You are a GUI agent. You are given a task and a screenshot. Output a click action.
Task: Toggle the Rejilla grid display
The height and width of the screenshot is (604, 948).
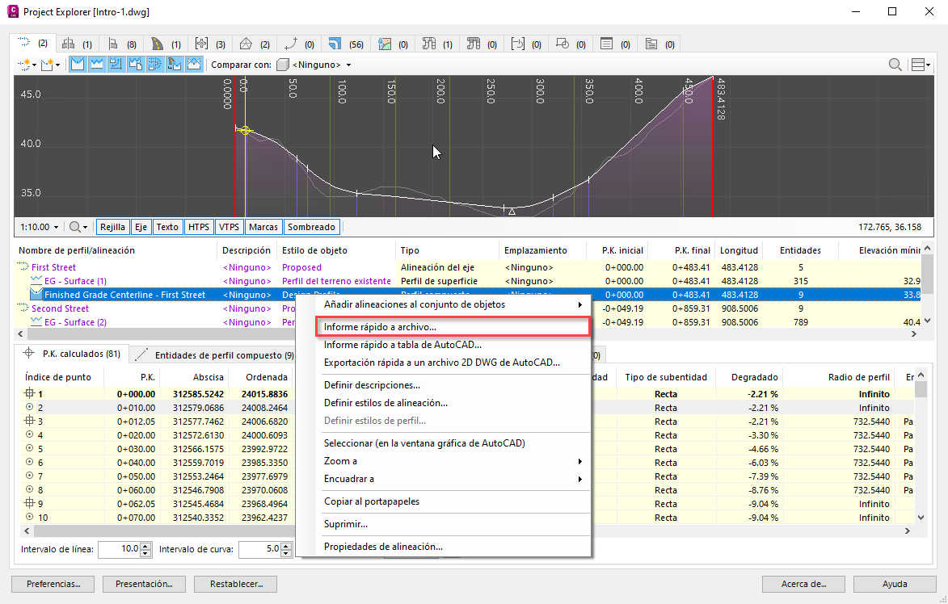111,228
